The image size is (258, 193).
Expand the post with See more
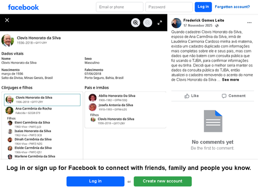point(230,80)
